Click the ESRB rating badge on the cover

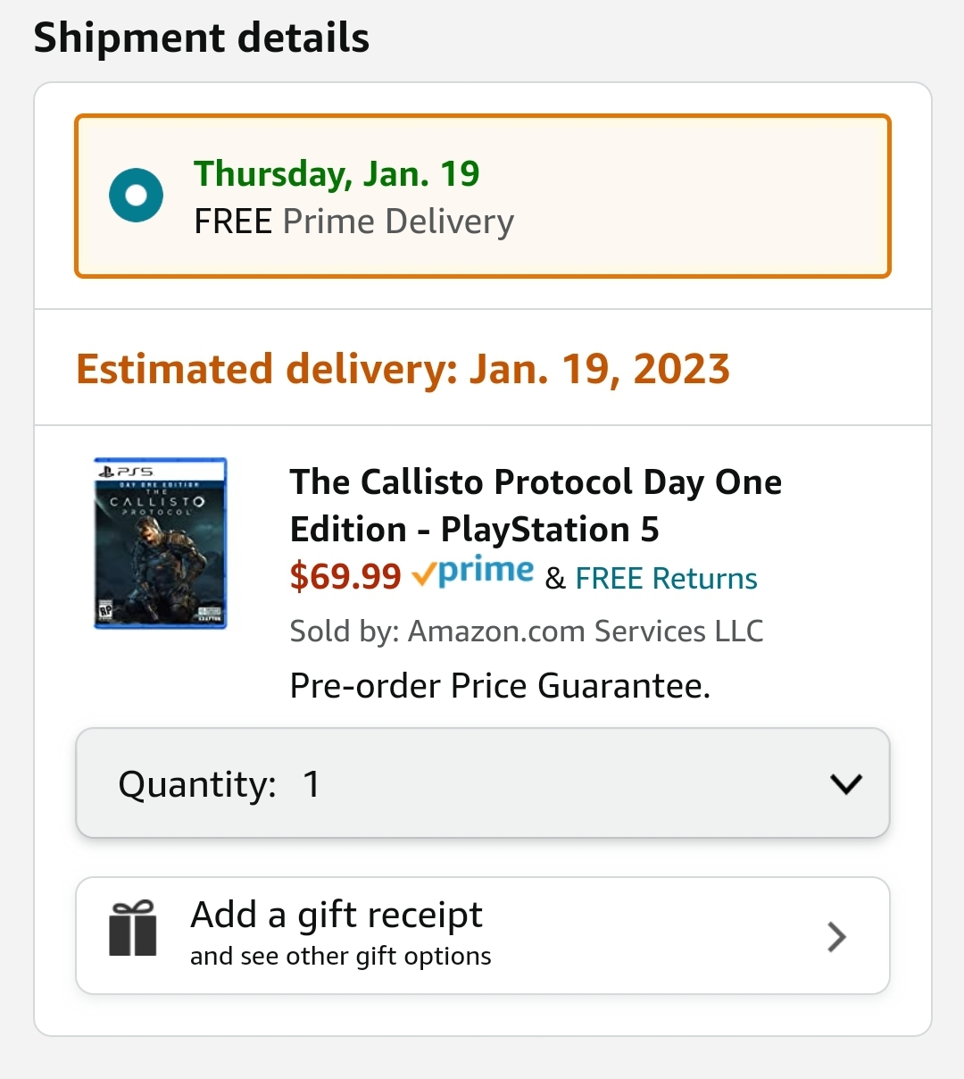tap(106, 610)
